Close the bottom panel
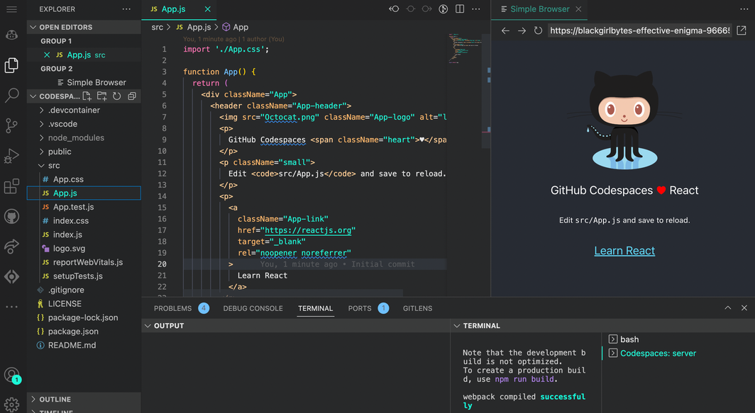Image resolution: width=755 pixels, height=413 pixels. click(744, 308)
